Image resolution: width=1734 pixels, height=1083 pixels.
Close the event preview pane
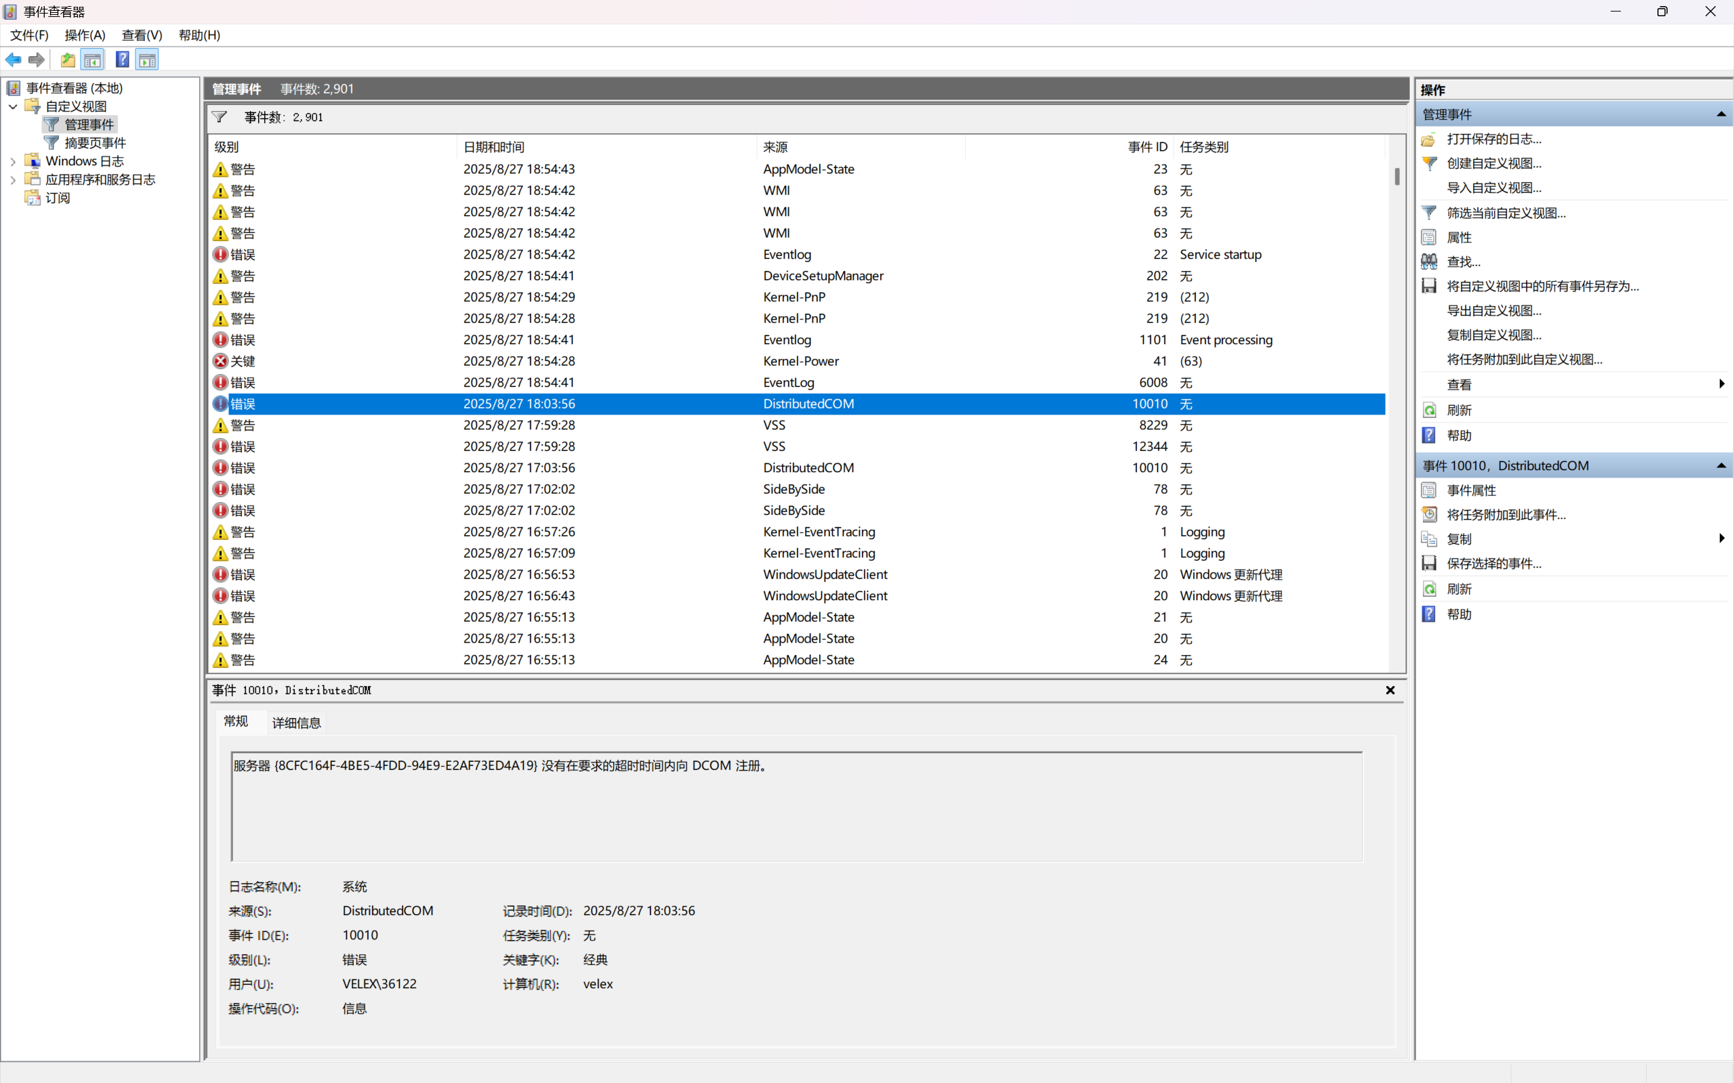(x=1390, y=689)
